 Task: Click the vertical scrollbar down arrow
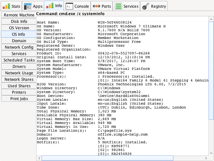(x=211, y=153)
